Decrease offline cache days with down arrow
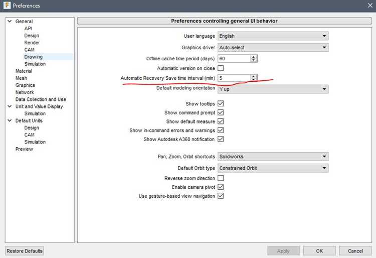The width and height of the screenshot is (376, 258). point(254,60)
